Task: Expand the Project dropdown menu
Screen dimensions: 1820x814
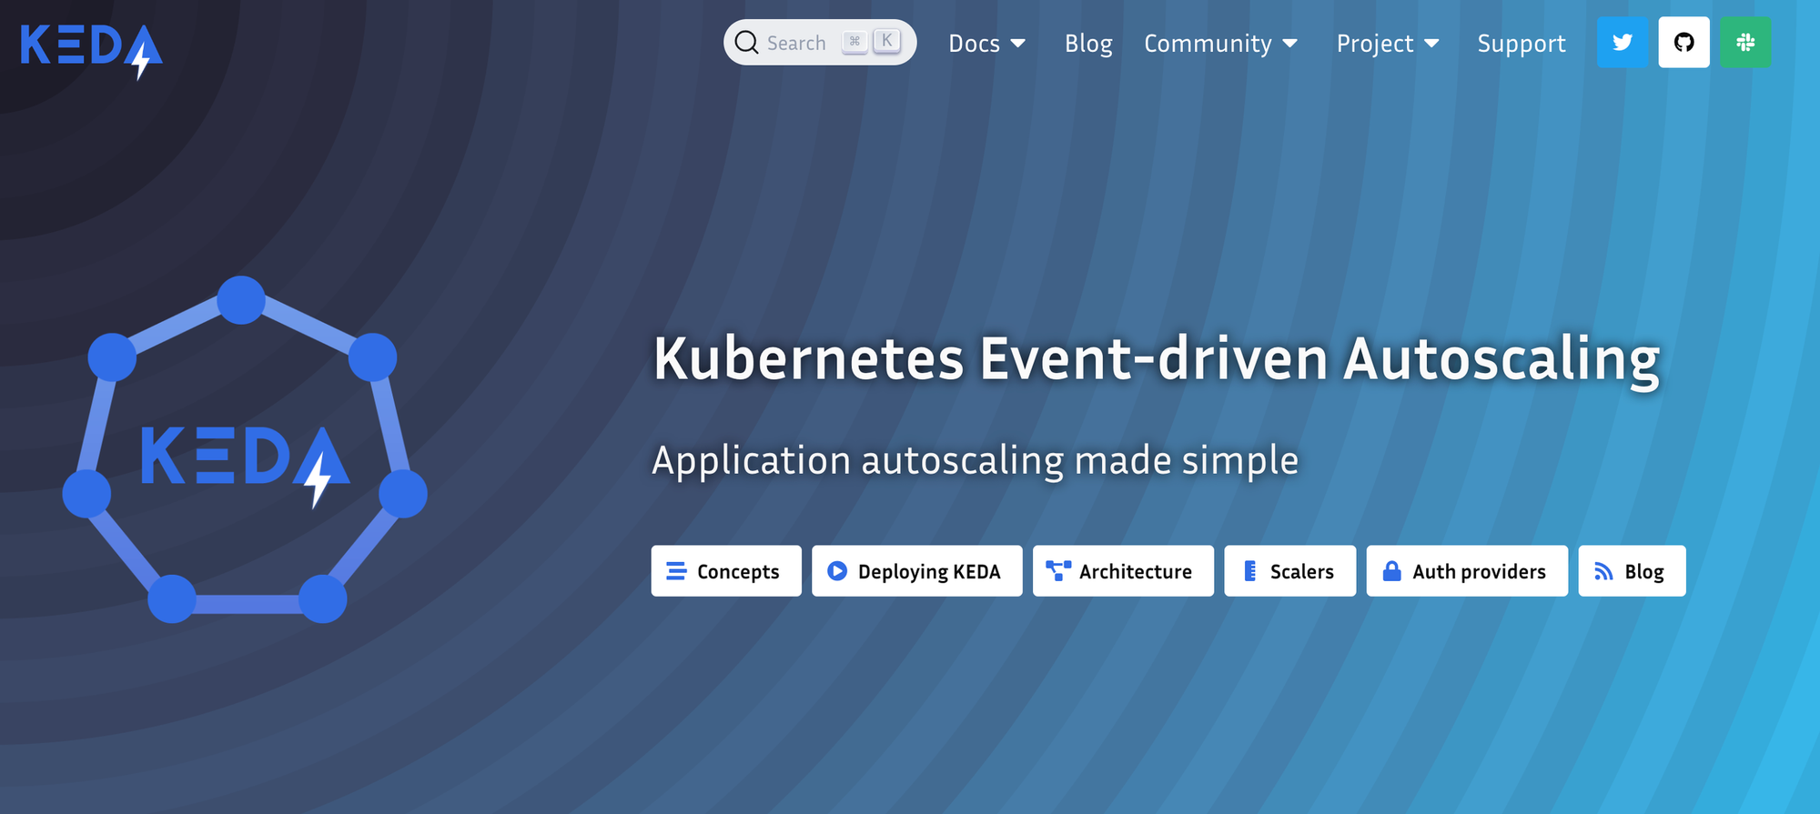Action: 1389,44
